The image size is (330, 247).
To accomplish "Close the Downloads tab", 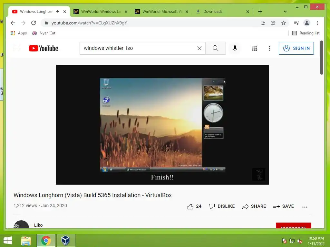I will coord(248,12).
